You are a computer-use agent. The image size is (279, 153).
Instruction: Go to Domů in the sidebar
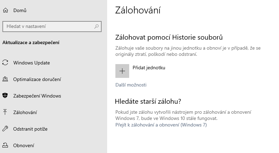[20, 10]
